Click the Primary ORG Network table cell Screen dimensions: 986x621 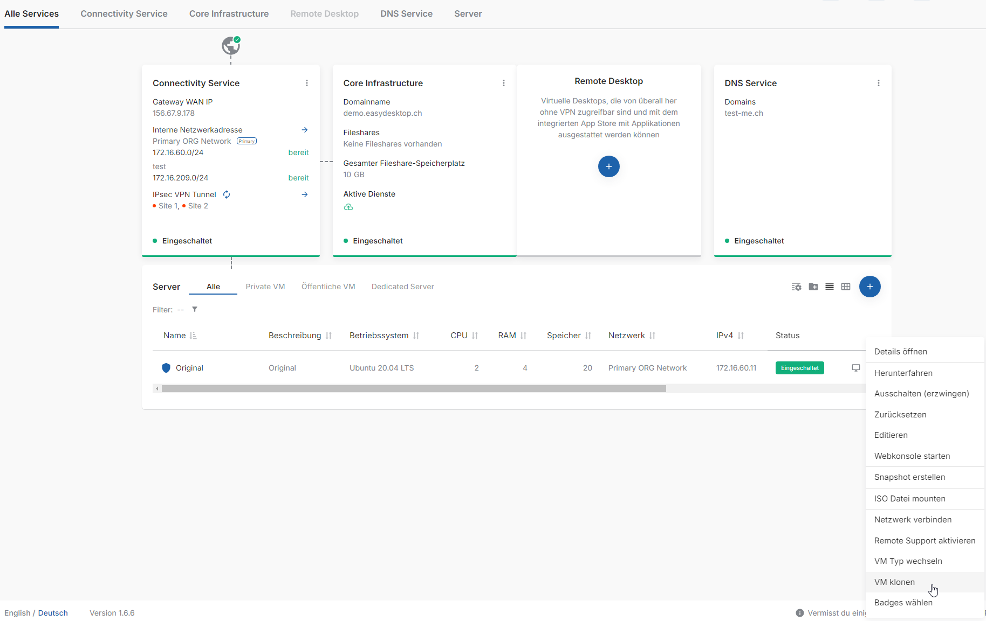[647, 368]
